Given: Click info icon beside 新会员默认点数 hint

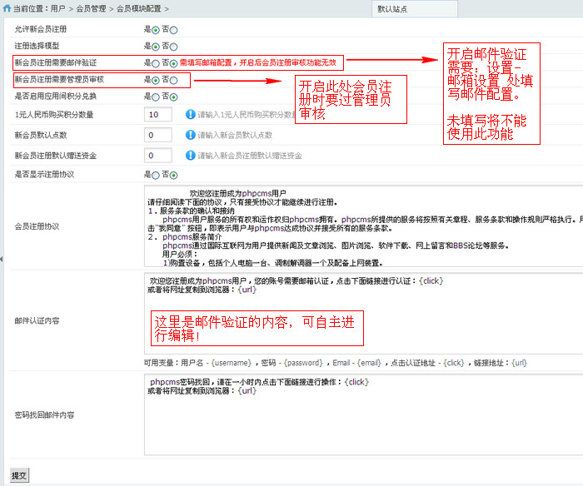Looking at the screenshot, I should click(191, 135).
